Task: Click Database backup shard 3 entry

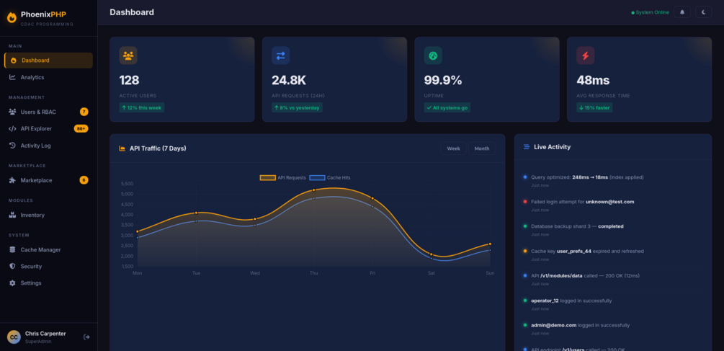Action: point(613,230)
